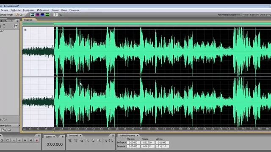Open the Масштаб panel options menu

tap(113, 136)
